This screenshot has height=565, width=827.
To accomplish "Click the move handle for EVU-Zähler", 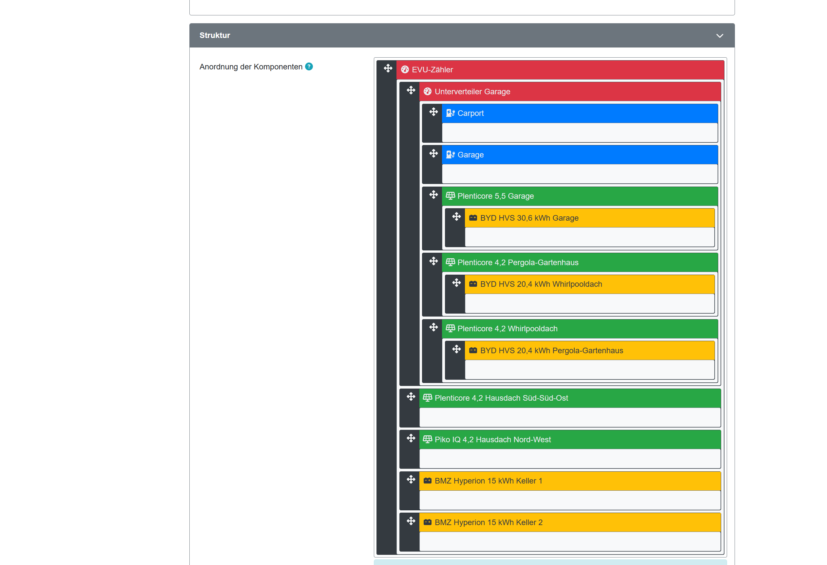I will coord(388,68).
